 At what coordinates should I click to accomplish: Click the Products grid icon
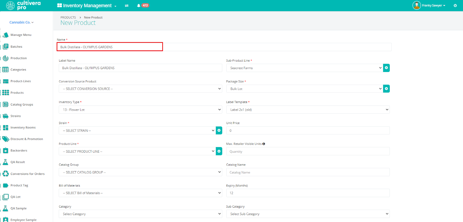pyautogui.click(x=5, y=93)
